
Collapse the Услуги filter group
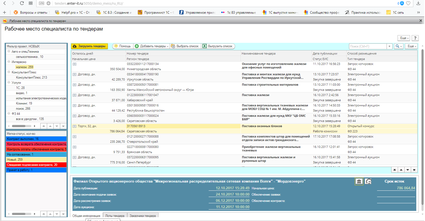point(9,83)
